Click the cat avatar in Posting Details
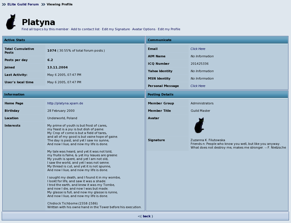The width and height of the screenshot is (291, 223). (x=199, y=125)
